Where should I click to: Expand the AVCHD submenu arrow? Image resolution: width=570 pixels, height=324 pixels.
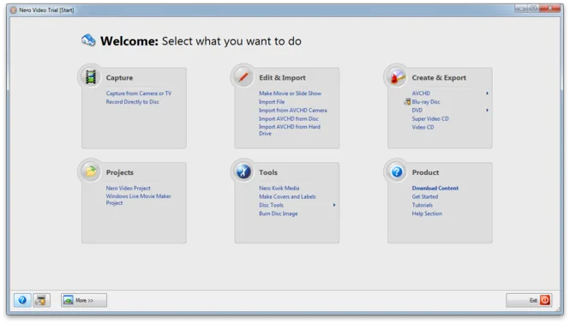(x=487, y=93)
